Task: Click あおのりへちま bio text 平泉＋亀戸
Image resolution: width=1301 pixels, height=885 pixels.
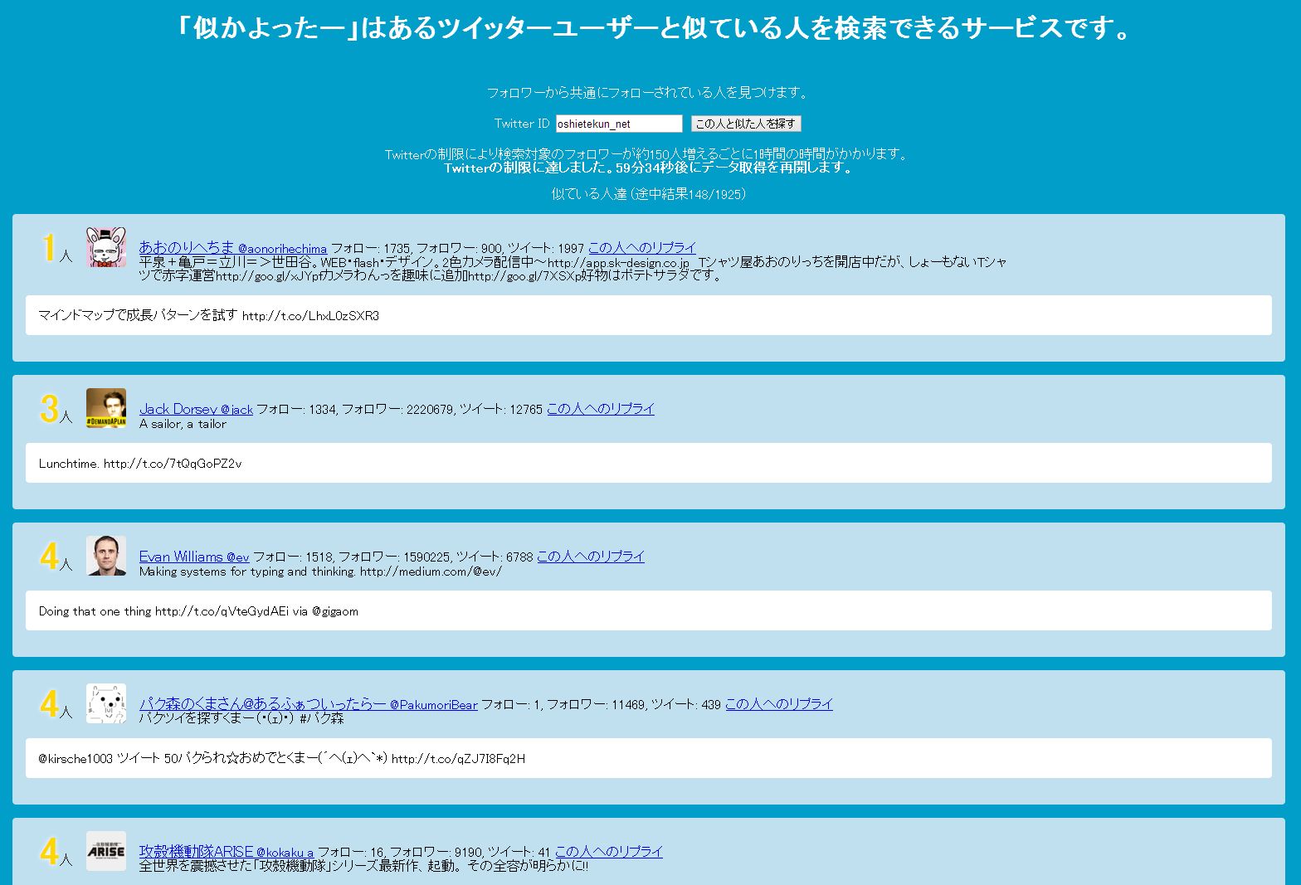Action: coord(573,269)
